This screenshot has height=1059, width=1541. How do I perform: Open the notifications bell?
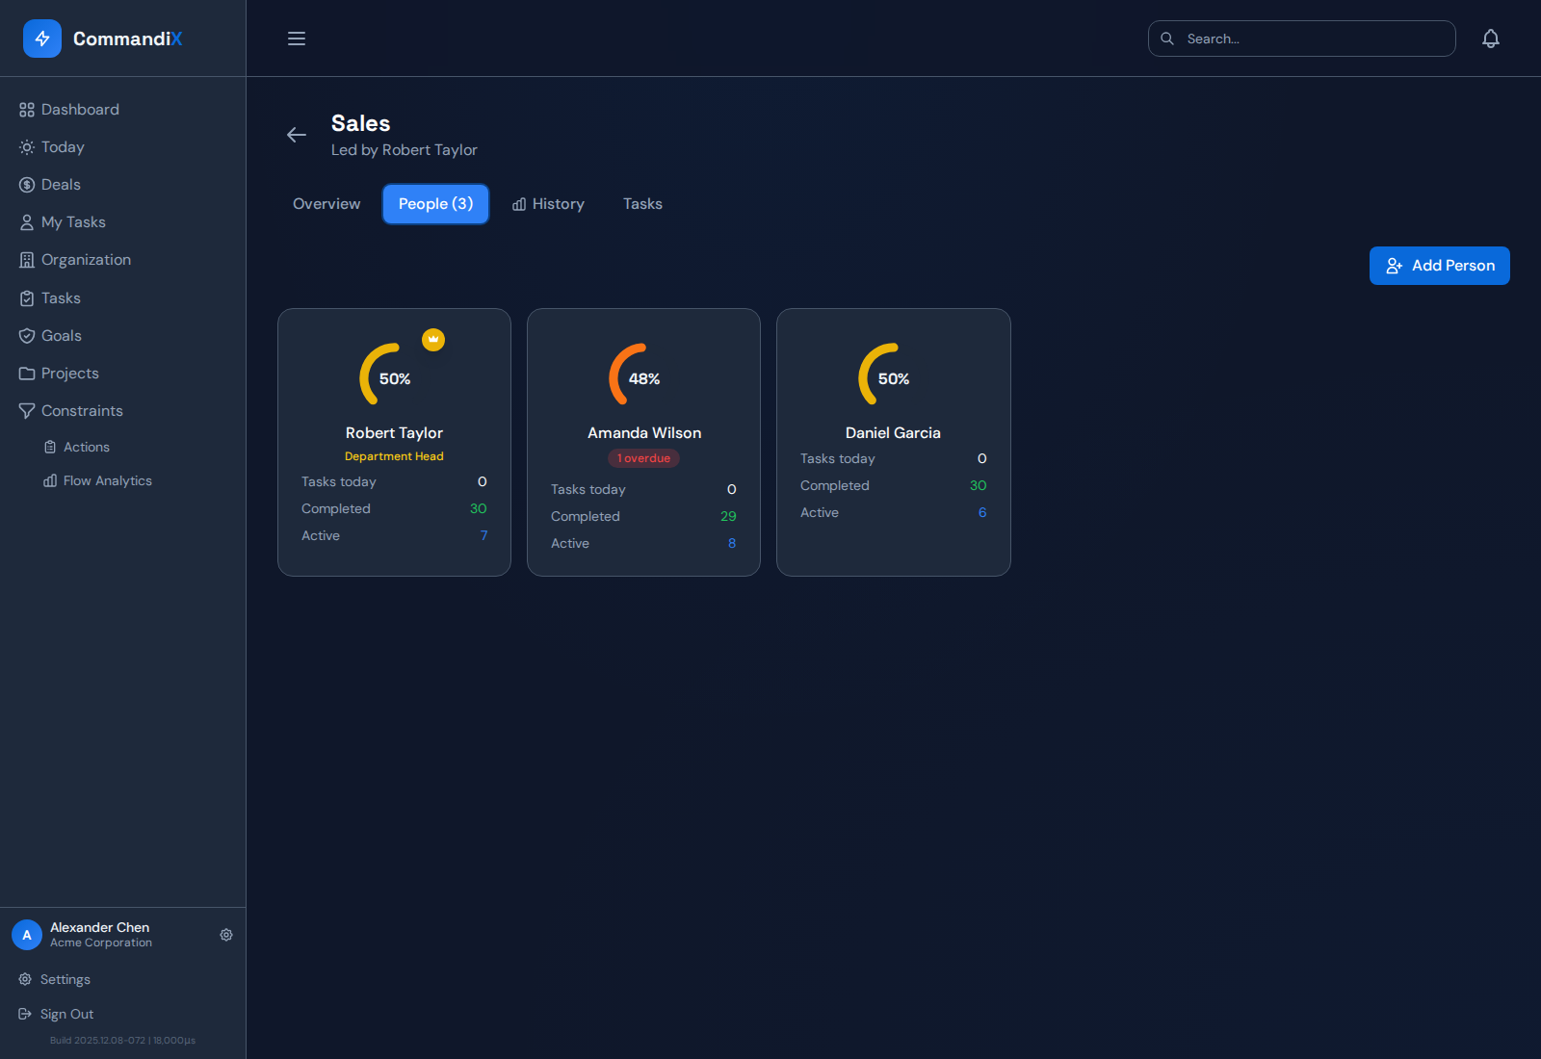tap(1491, 39)
